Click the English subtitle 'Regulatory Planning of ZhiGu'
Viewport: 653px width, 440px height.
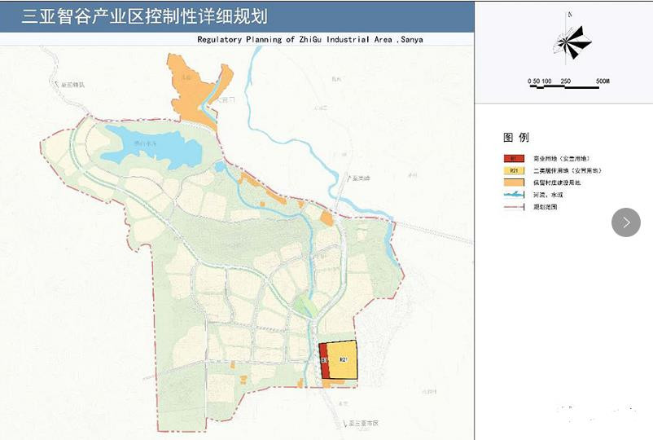coord(309,38)
